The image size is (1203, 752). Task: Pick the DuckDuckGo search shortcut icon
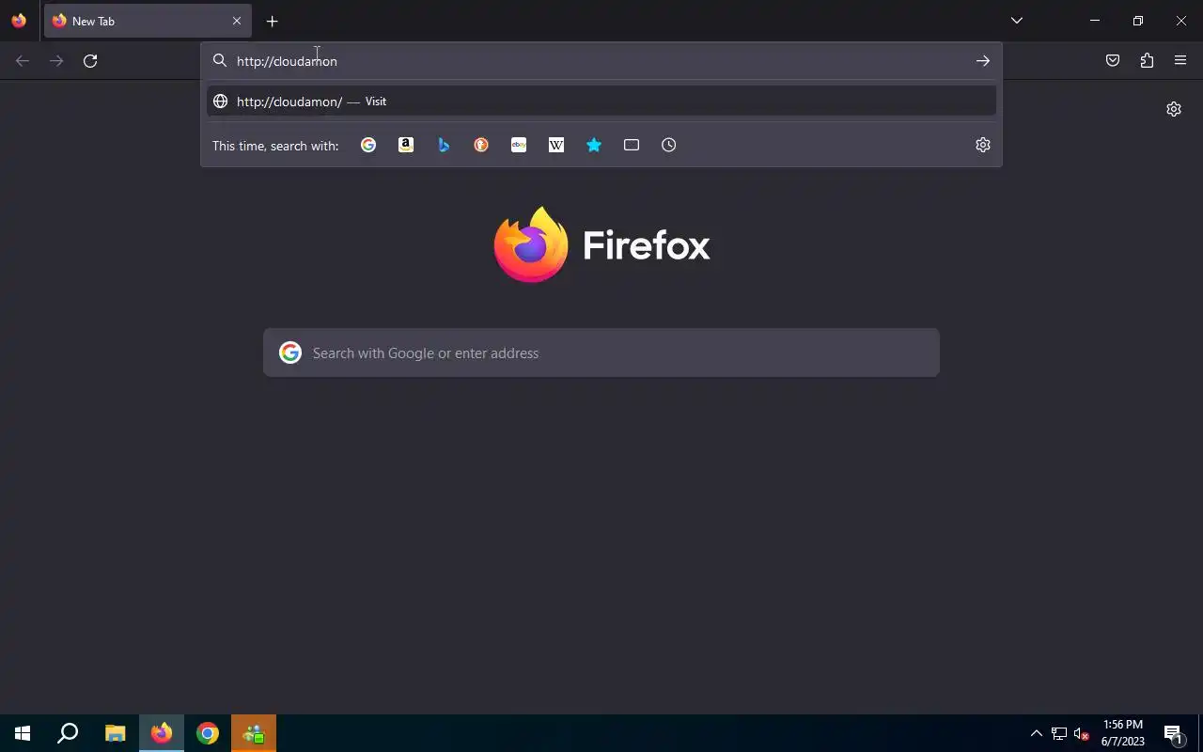pos(481,145)
